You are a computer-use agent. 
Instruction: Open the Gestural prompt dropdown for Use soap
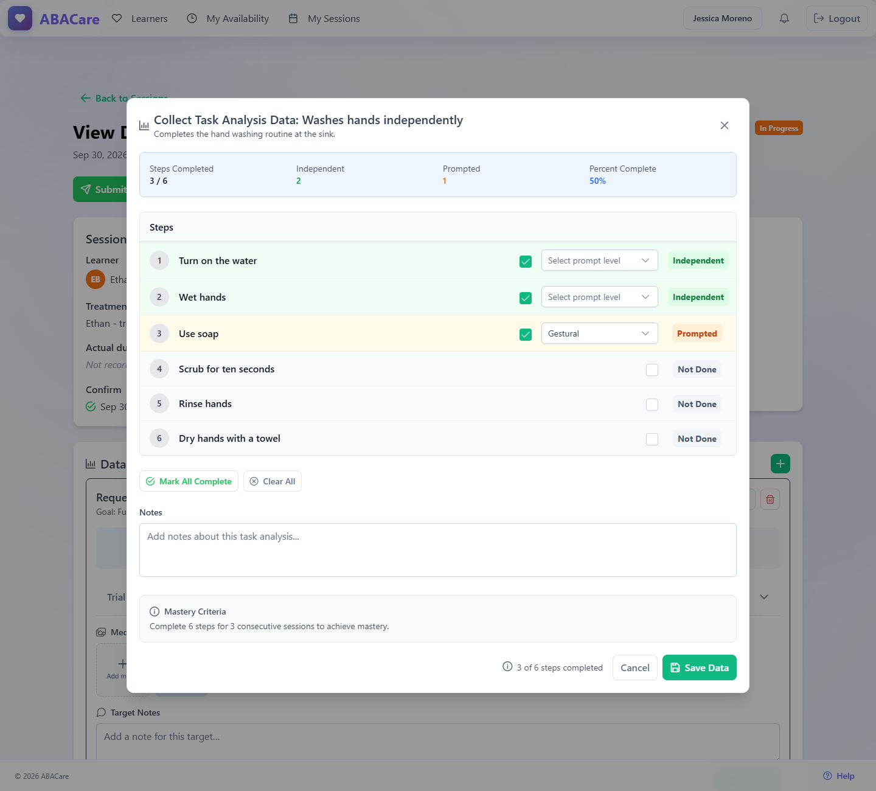pos(600,333)
